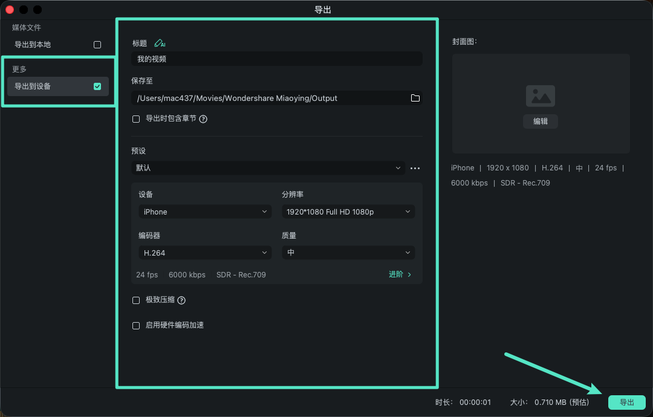Enable 导出时包含章节 checkbox
This screenshot has width=653, height=417.
pyautogui.click(x=136, y=119)
